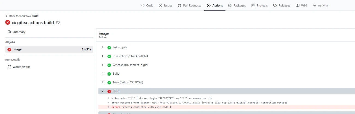The image size is (355, 114).
Task: Click the run title 'ci: gitea actions build'
Action: [33, 23]
